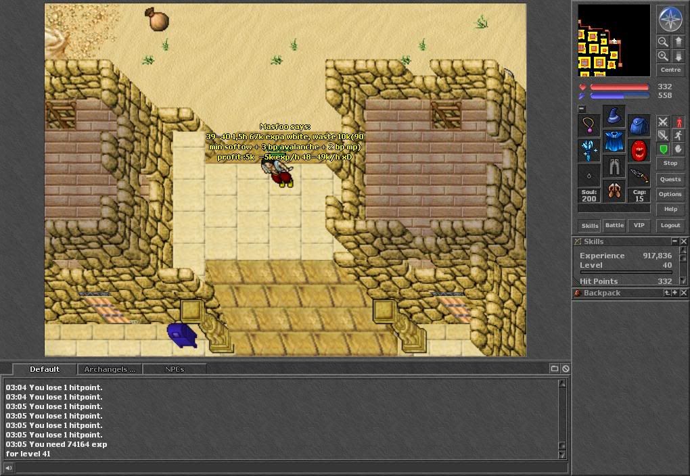The image size is (690, 476).
Task: Click the Level 40 row in Skills
Action: click(626, 265)
